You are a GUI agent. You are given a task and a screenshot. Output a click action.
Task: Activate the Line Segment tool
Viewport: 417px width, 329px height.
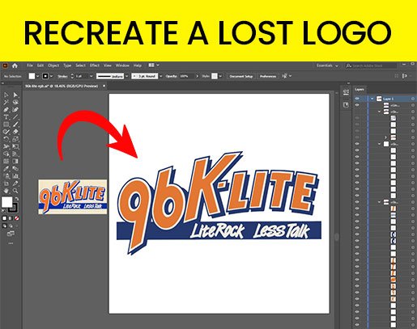[15, 117]
